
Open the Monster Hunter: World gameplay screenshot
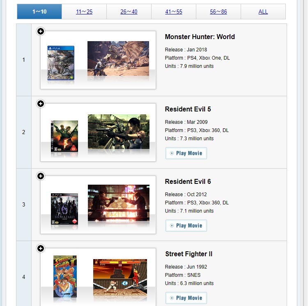118,58
